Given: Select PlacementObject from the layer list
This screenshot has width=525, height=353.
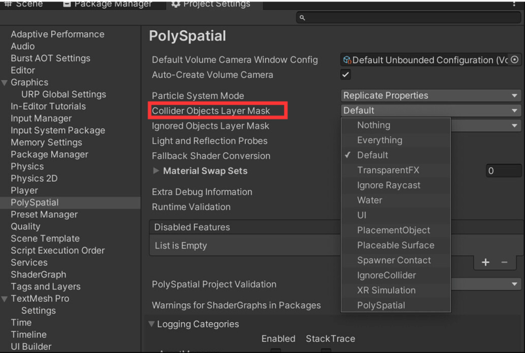Looking at the screenshot, I should pos(393,230).
